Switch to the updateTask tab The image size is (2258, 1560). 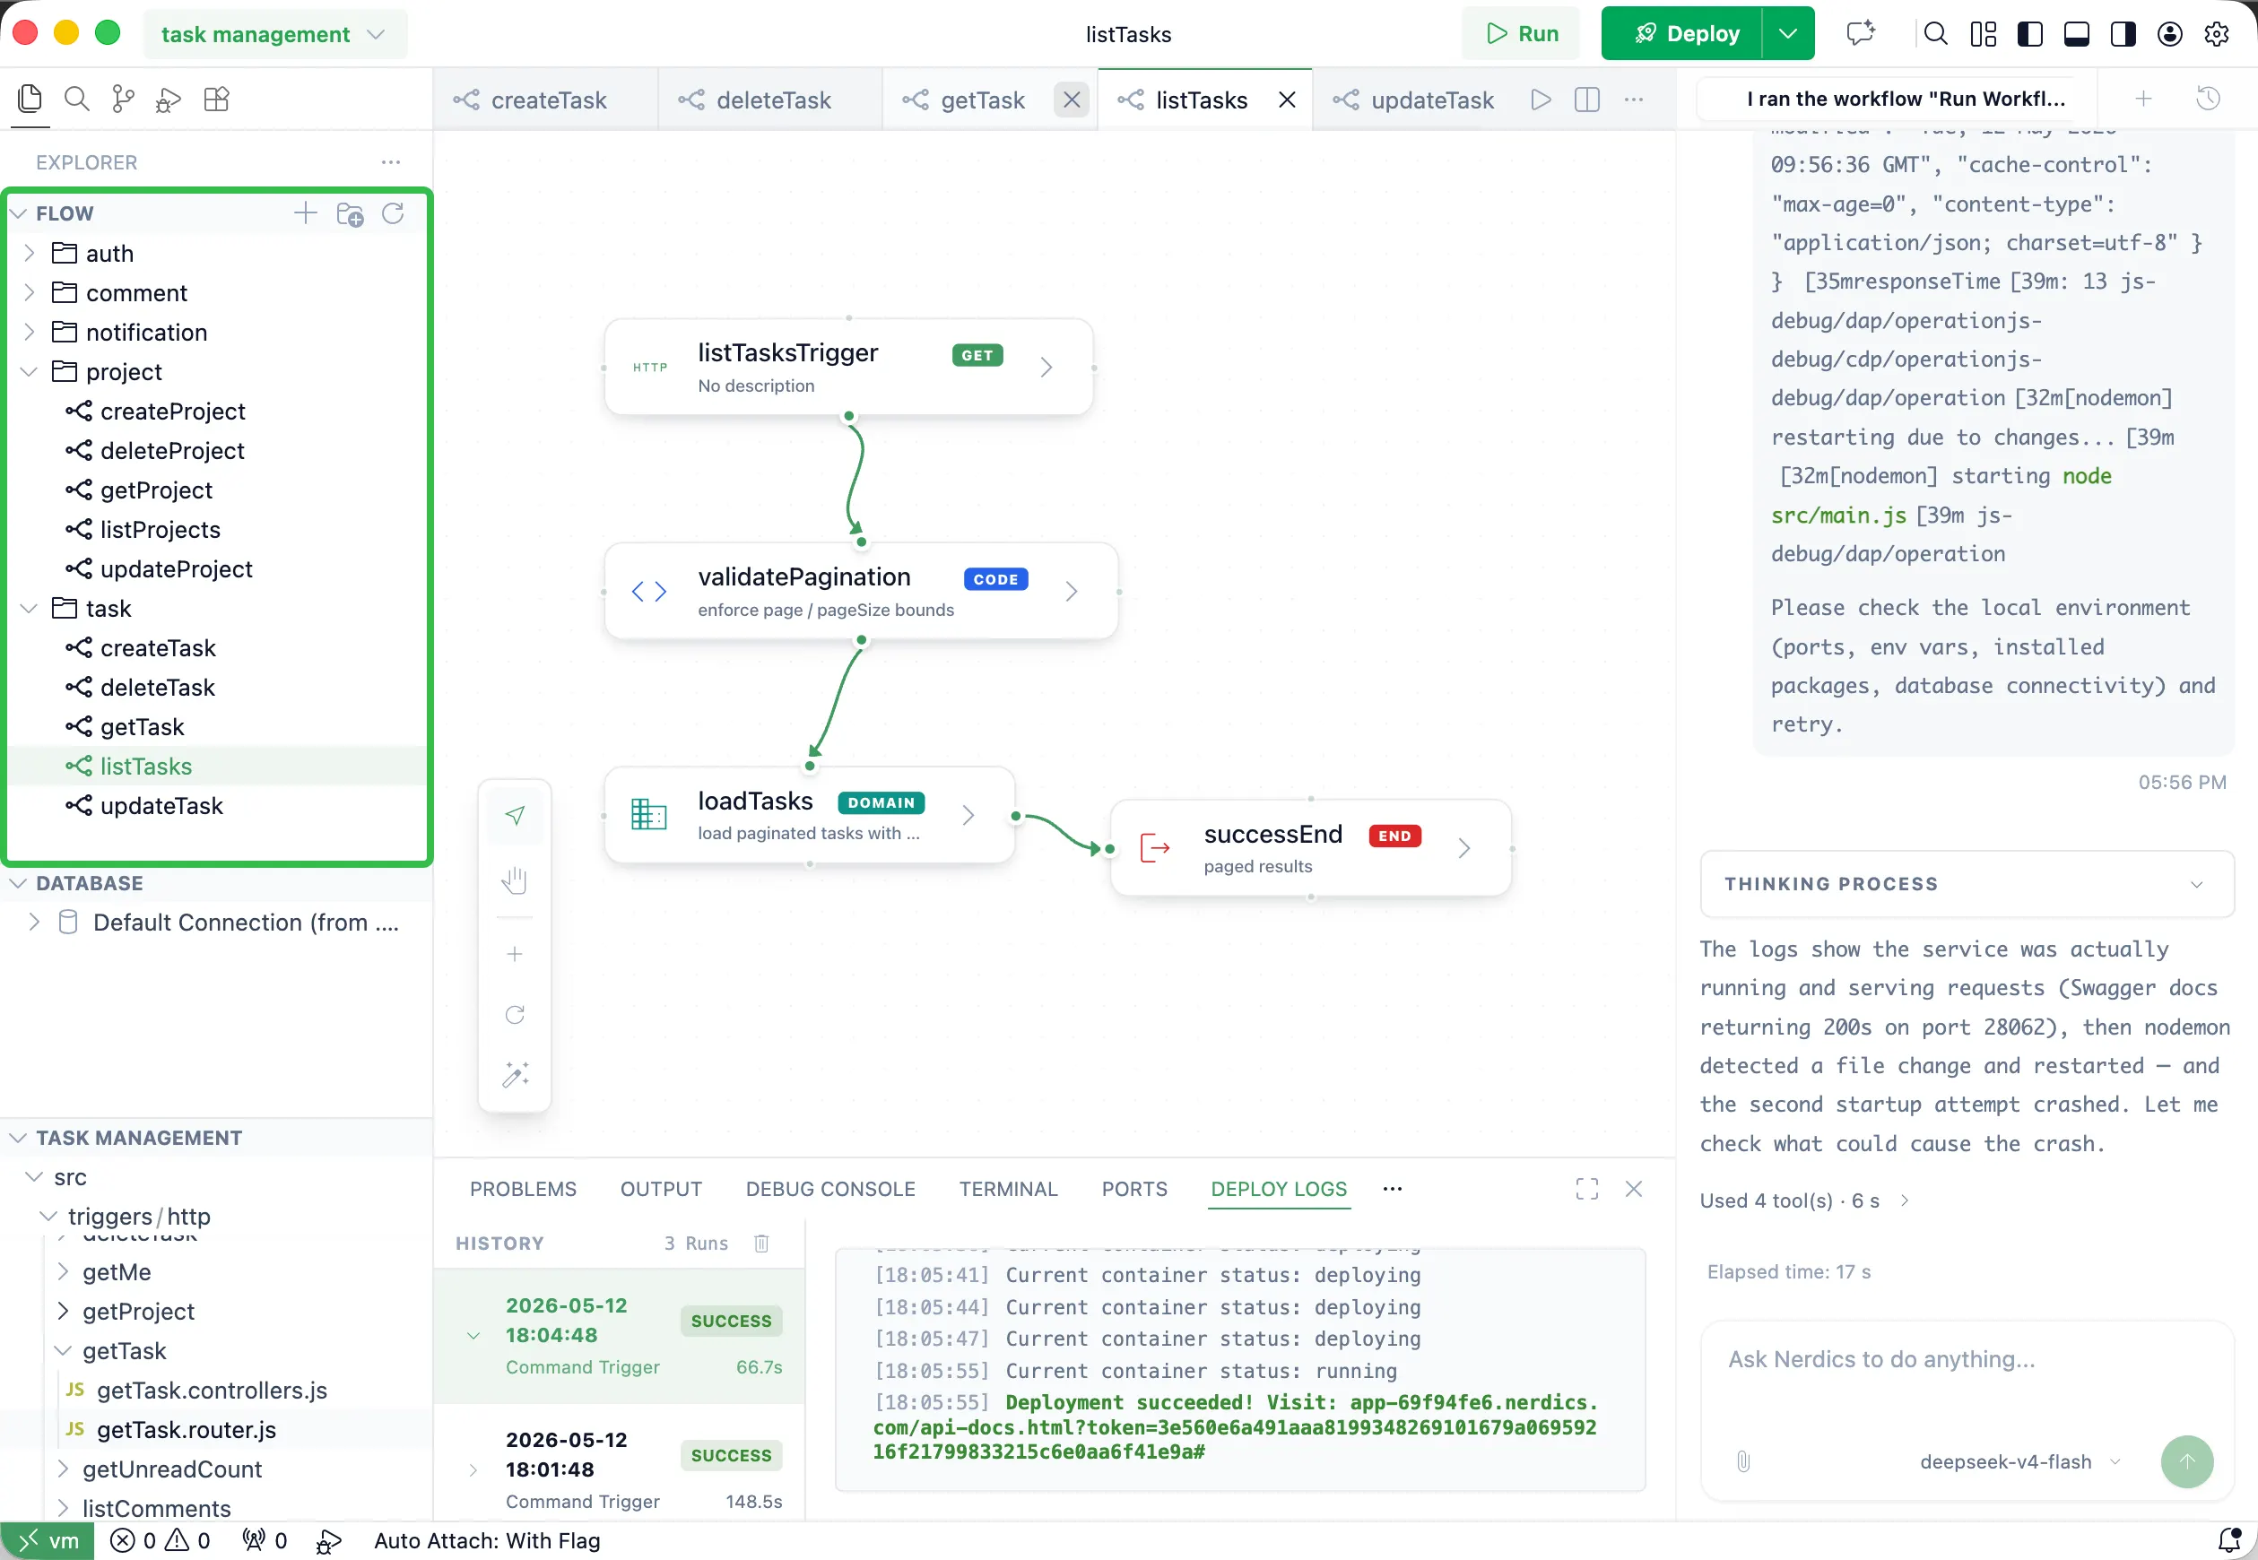pos(1413,100)
